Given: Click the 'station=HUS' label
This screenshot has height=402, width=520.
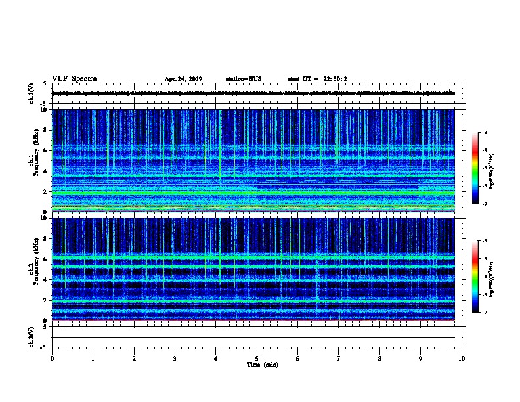Looking at the screenshot, I should tap(244, 79).
